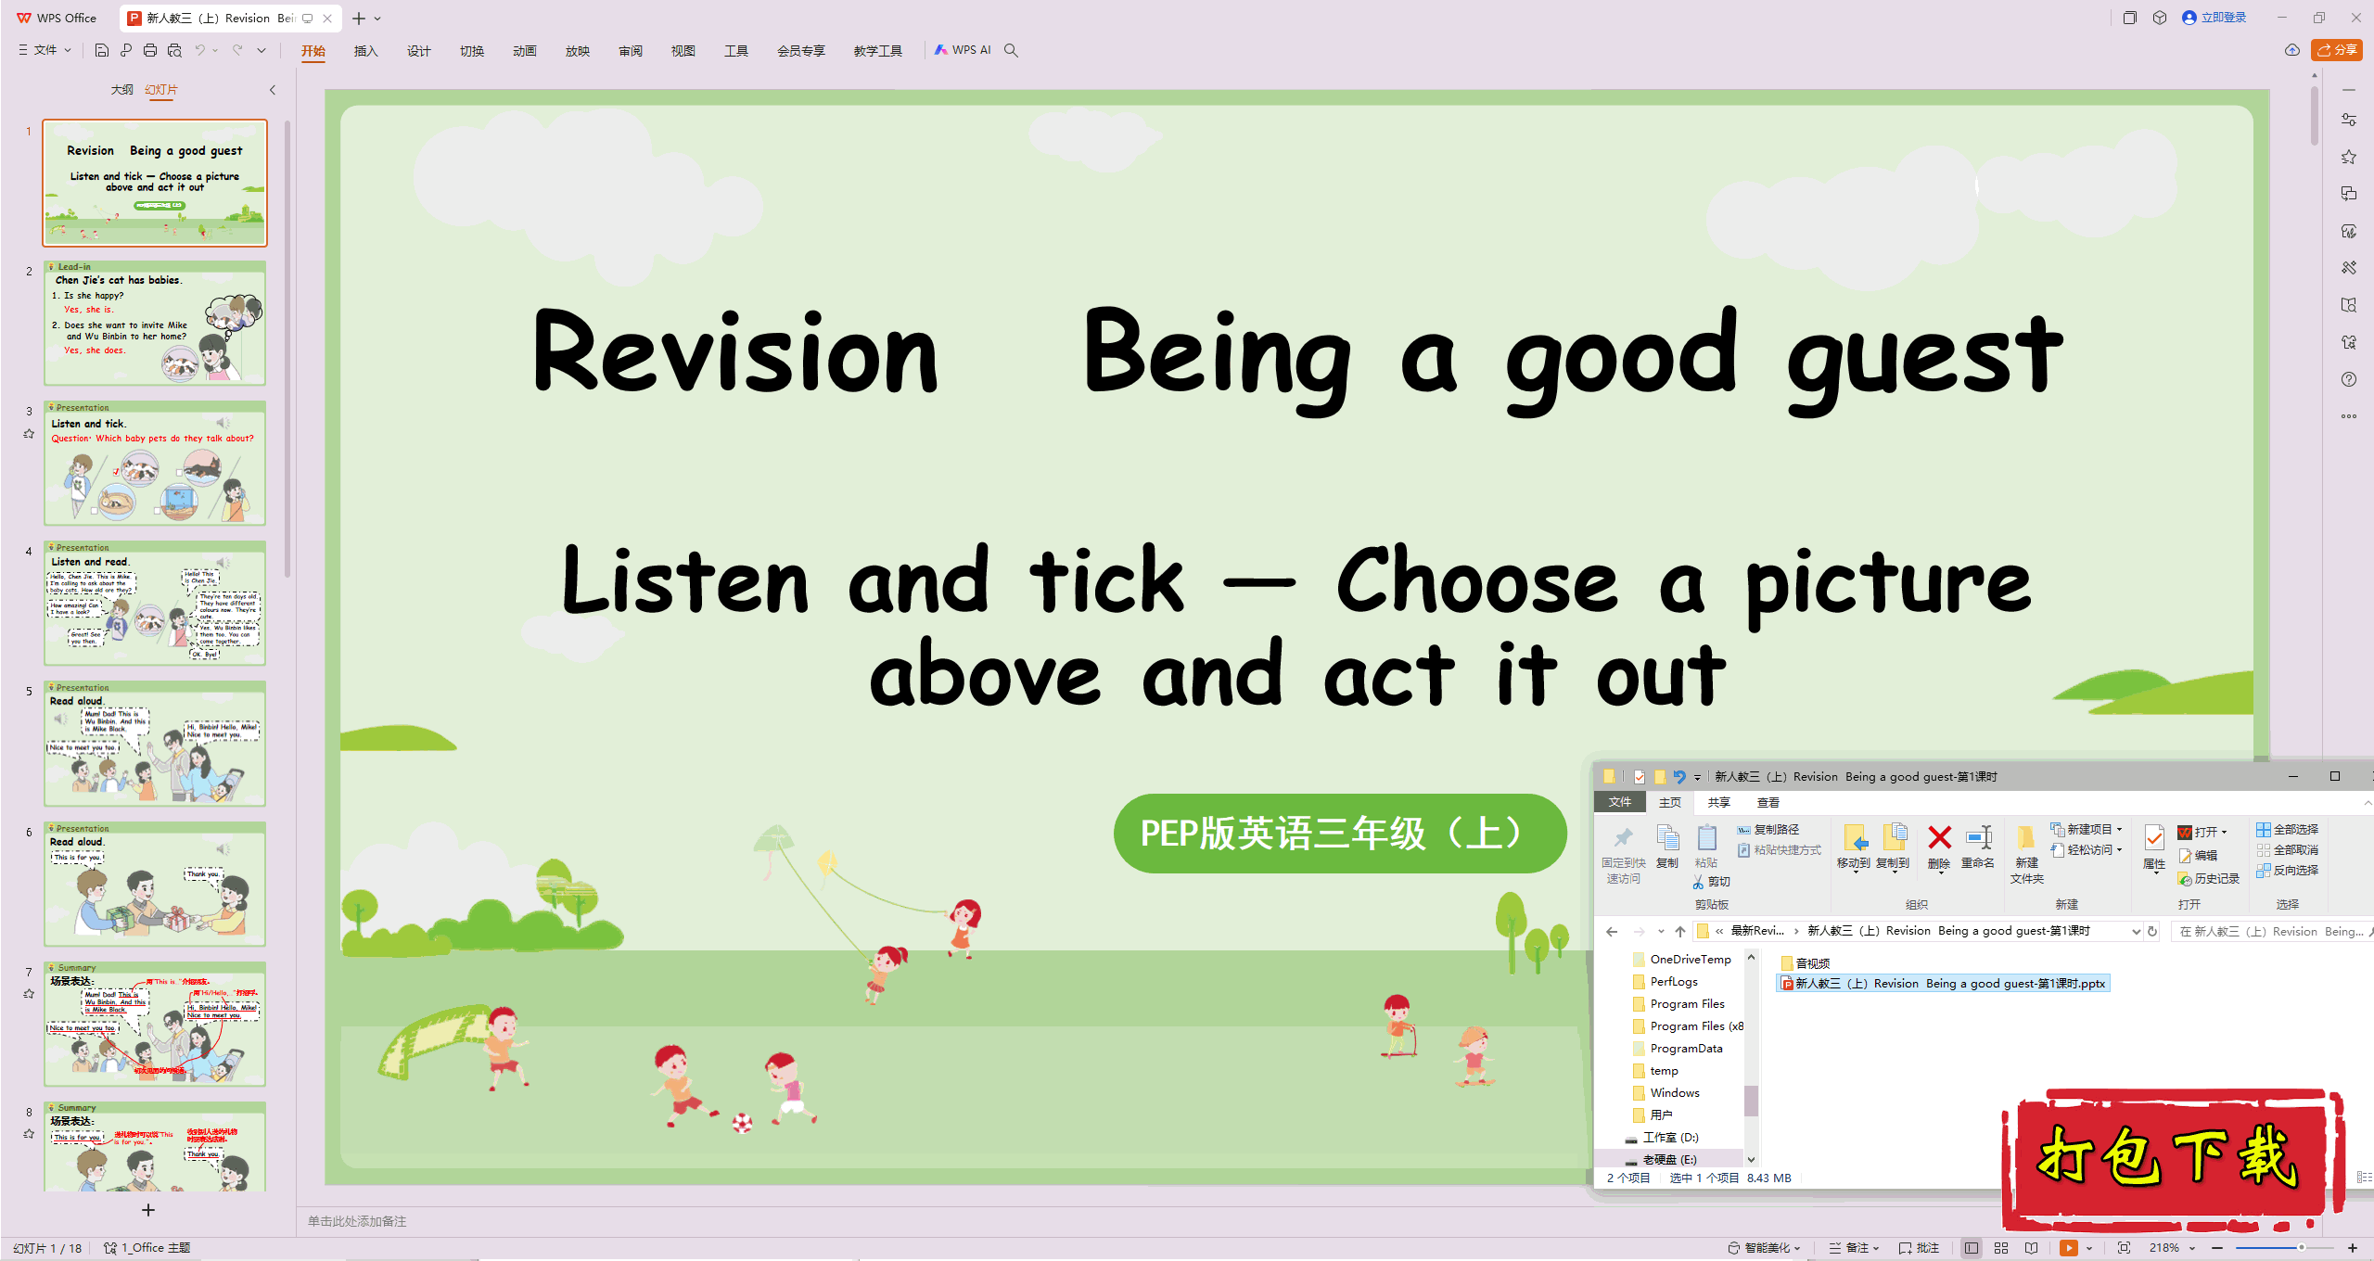Screen dimensions: 2374x1261
Task: Open new tab dropdown arrow beside plus
Action: point(377,19)
